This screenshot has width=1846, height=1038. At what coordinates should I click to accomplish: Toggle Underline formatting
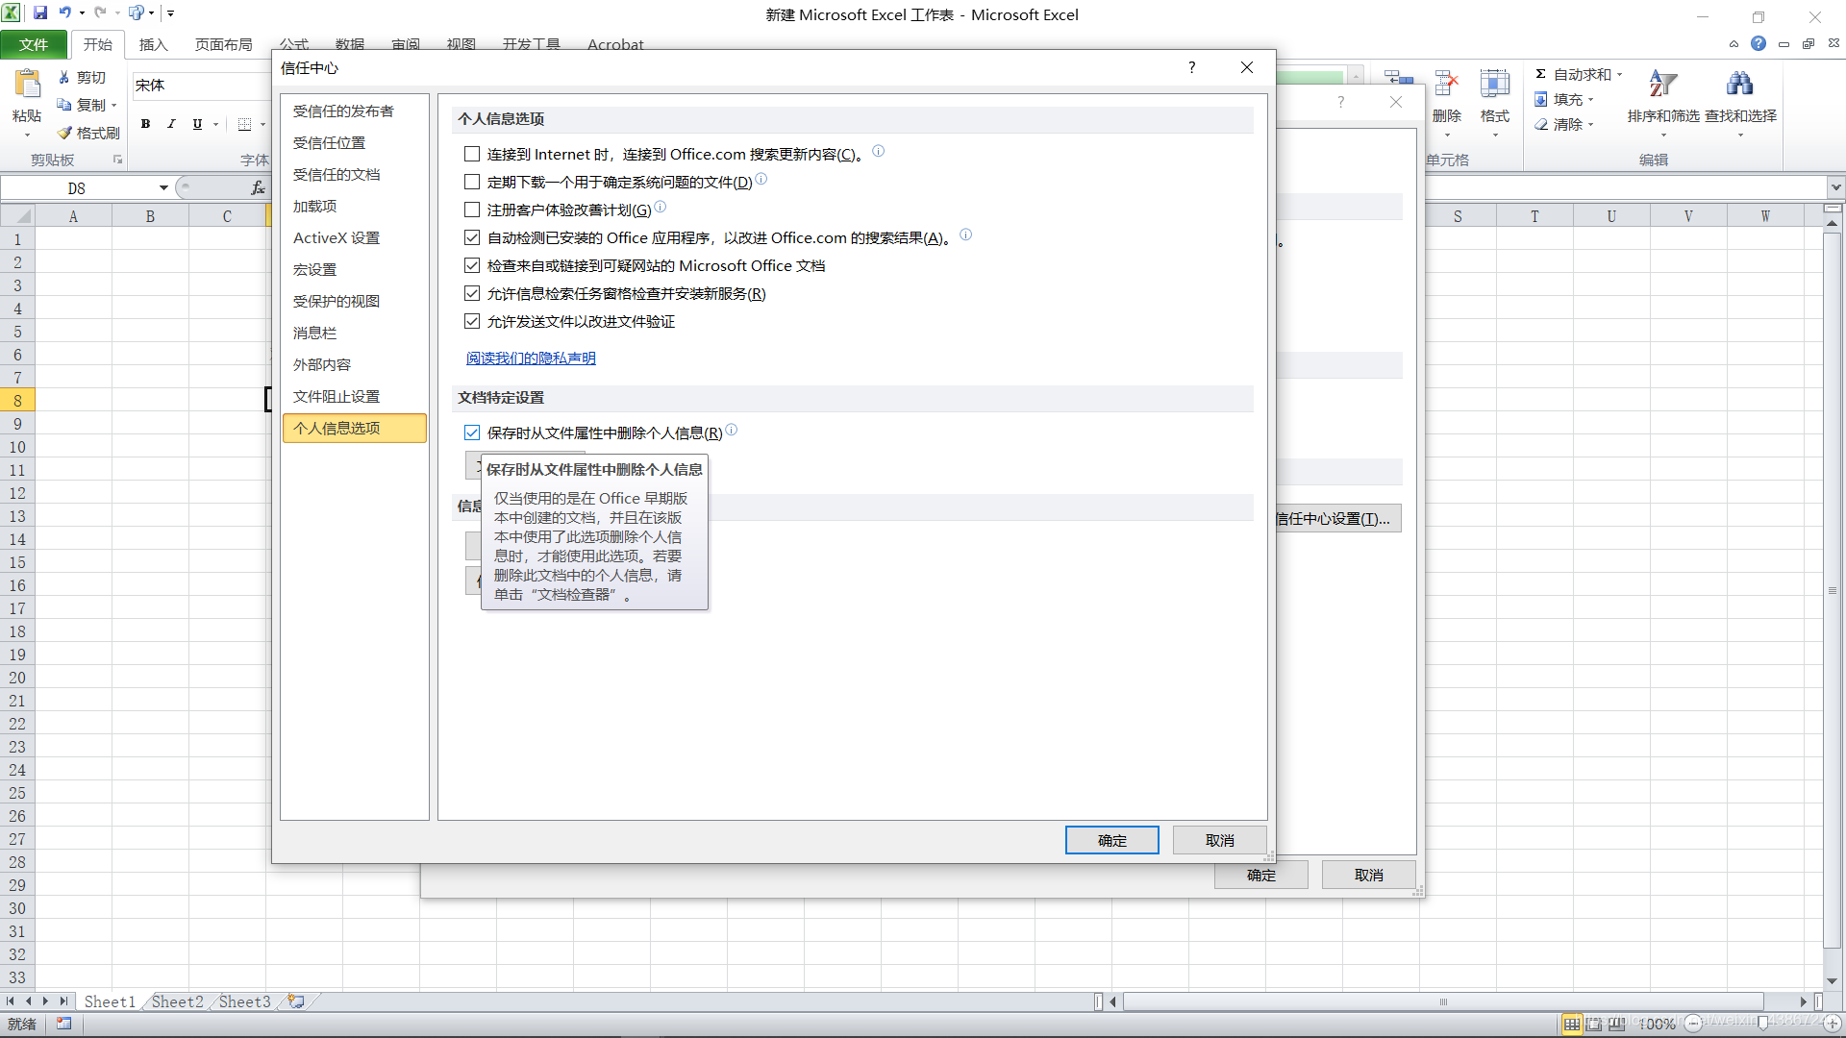[x=197, y=124]
